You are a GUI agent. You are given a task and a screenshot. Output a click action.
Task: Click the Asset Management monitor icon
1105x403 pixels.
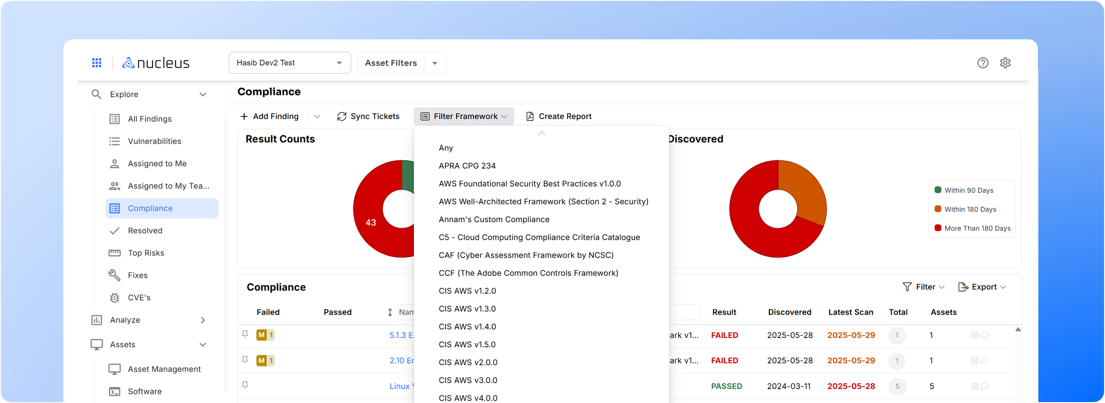point(115,369)
